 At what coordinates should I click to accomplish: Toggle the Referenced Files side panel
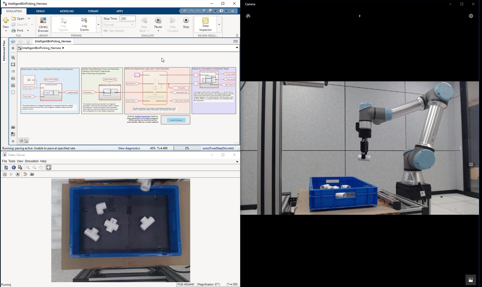pos(4,51)
